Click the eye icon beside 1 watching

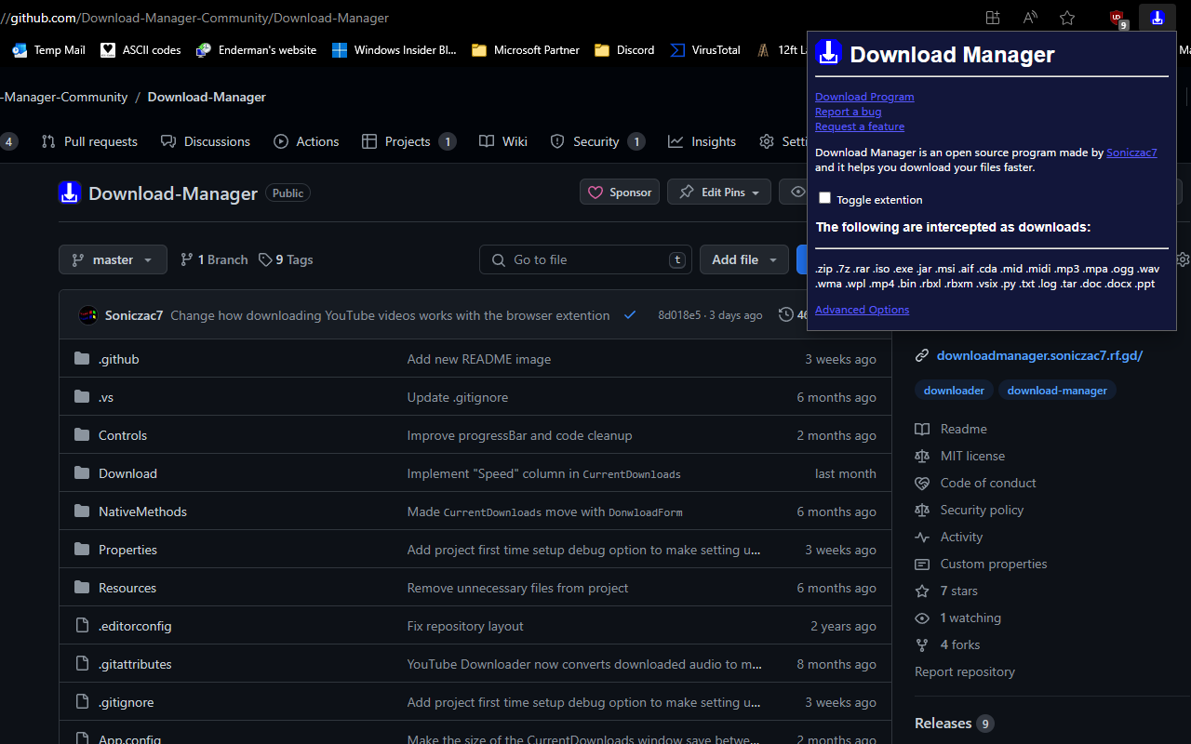[x=922, y=618]
